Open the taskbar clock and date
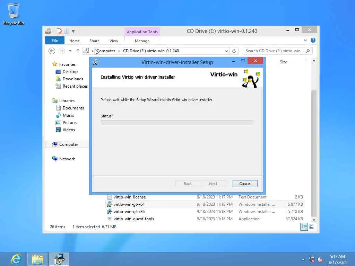Screen dimensions: 355x266 click(337, 259)
